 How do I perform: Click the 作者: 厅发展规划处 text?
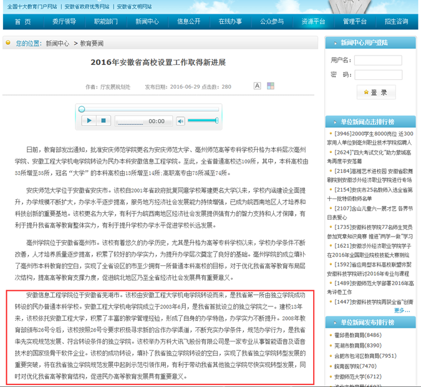tap(108, 87)
